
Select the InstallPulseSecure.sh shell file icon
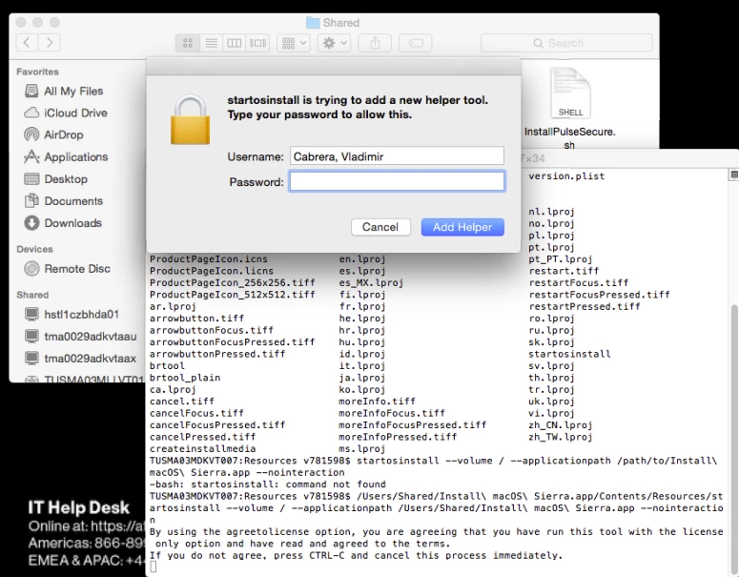[x=570, y=93]
